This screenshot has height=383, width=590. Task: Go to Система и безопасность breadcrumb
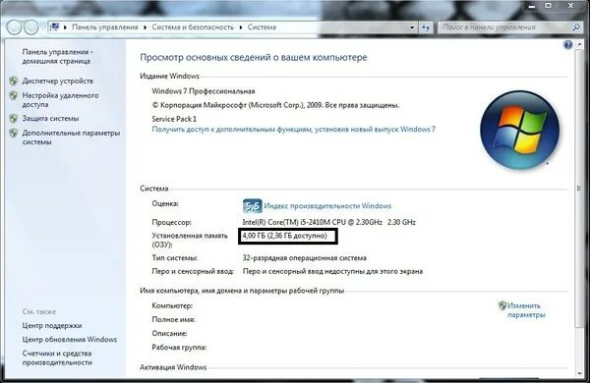[193, 27]
